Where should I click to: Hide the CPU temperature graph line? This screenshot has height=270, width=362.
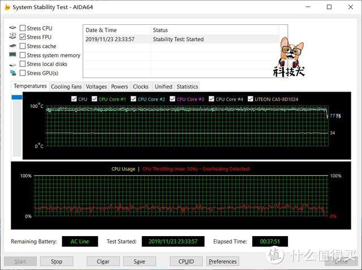pos(74,99)
